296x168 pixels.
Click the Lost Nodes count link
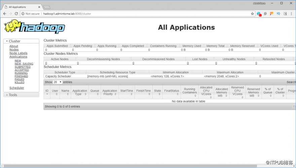coord(188,63)
